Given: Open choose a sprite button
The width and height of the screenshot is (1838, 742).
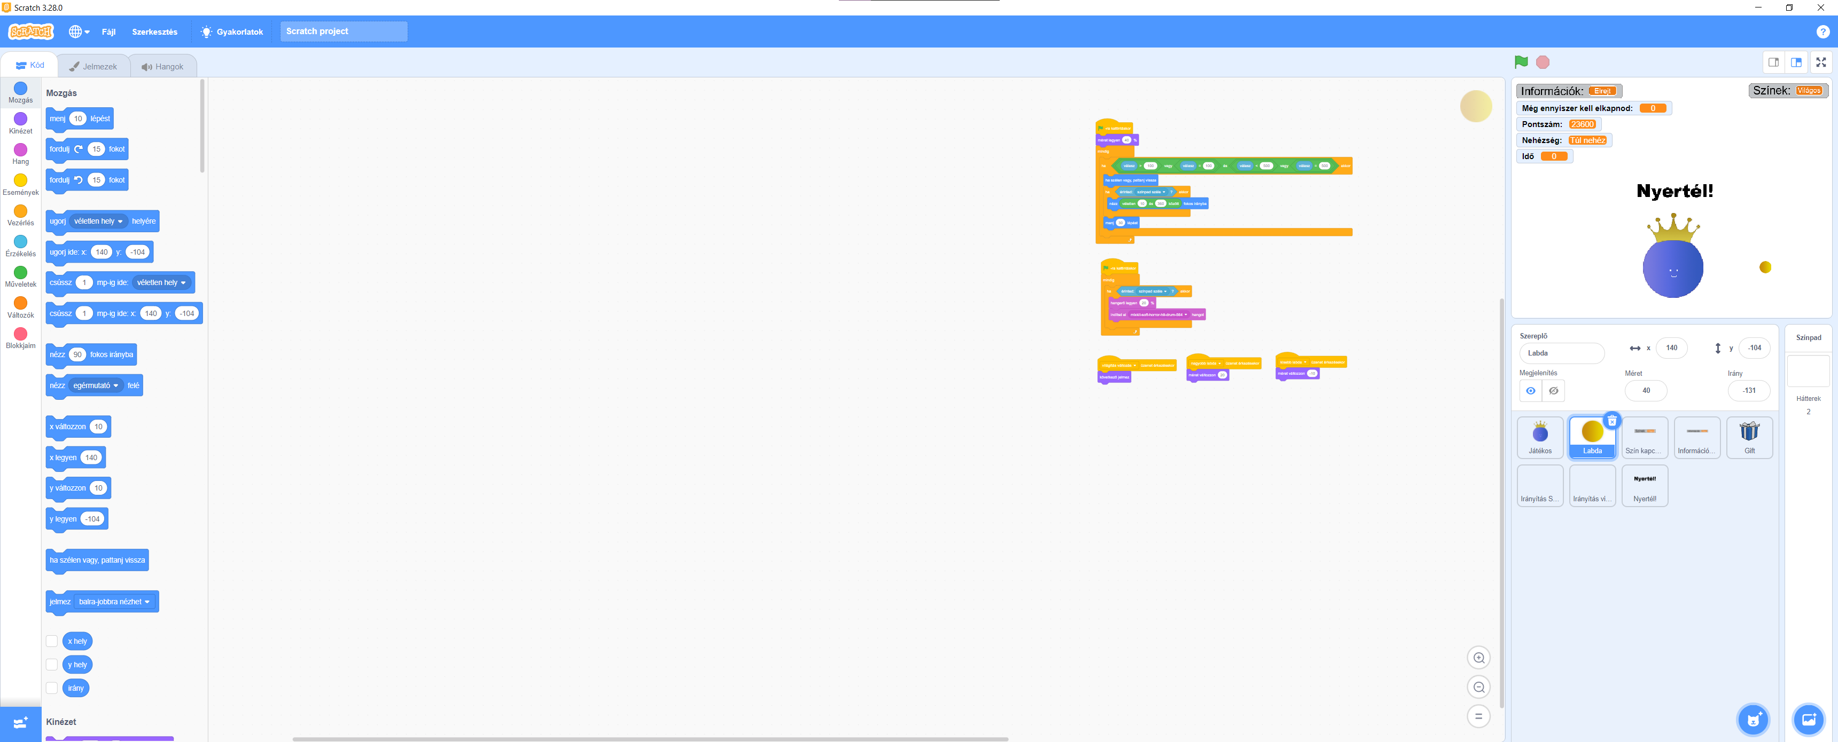Looking at the screenshot, I should click(x=1753, y=719).
